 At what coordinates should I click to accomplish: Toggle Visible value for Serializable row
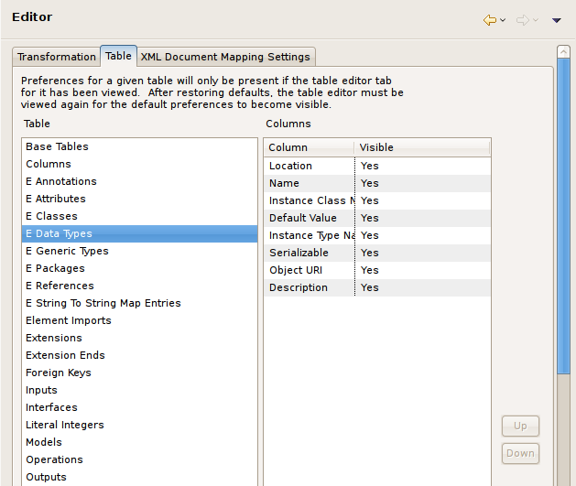click(370, 253)
